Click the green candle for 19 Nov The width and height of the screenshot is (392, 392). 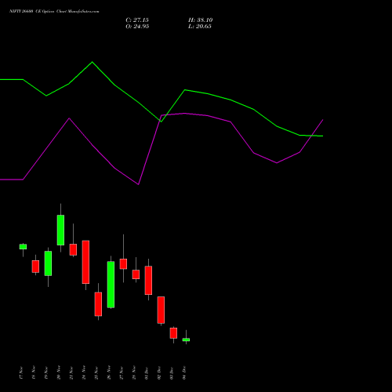point(48,263)
